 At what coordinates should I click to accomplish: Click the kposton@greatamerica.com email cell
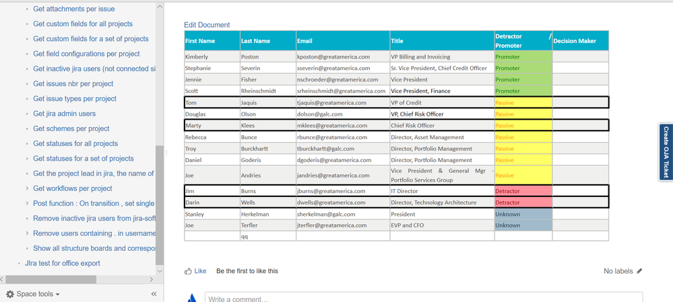point(343,56)
